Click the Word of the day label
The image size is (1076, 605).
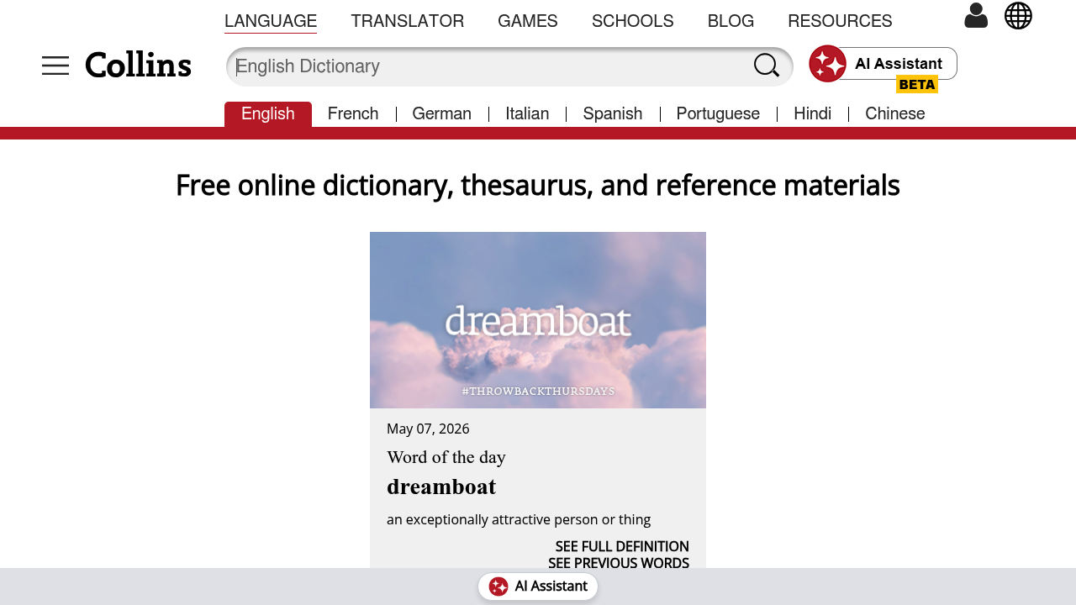[446, 458]
